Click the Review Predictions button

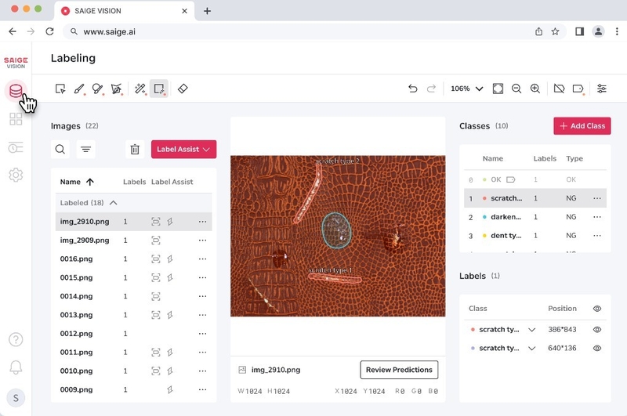click(x=399, y=370)
